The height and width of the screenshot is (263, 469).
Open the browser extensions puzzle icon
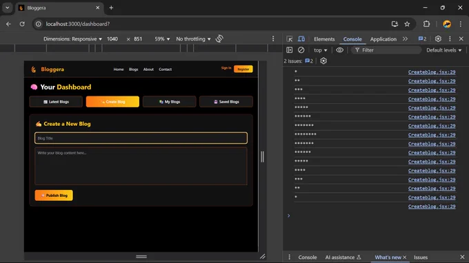426,24
